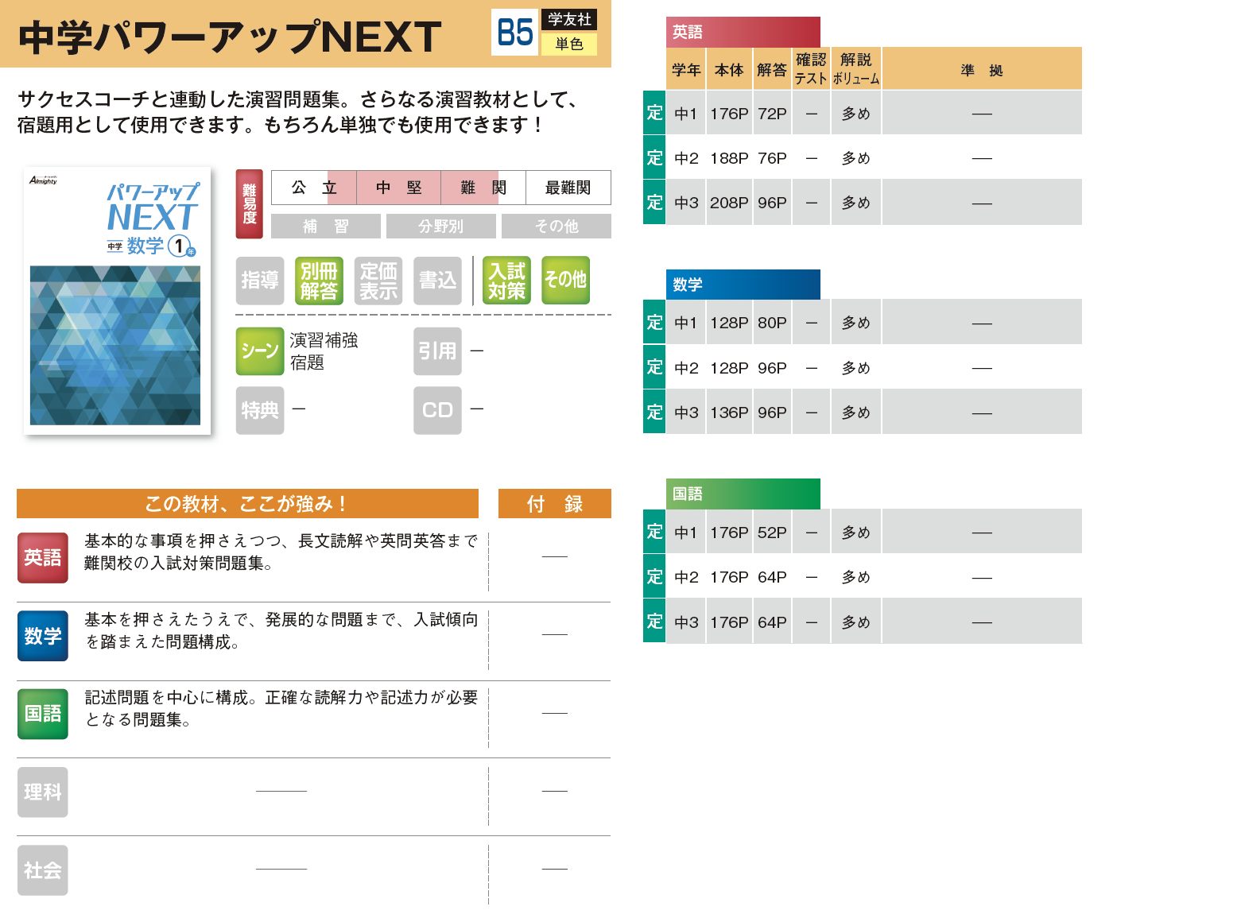Click the 72P answer cell
Screen dimensions: 1245x922
pos(772,114)
